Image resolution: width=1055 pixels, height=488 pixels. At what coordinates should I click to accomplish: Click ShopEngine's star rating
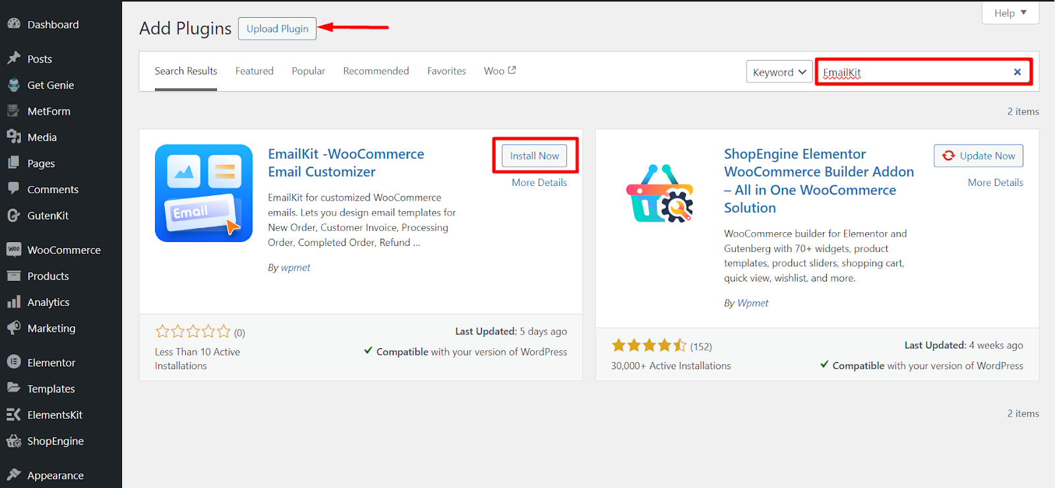649,345
